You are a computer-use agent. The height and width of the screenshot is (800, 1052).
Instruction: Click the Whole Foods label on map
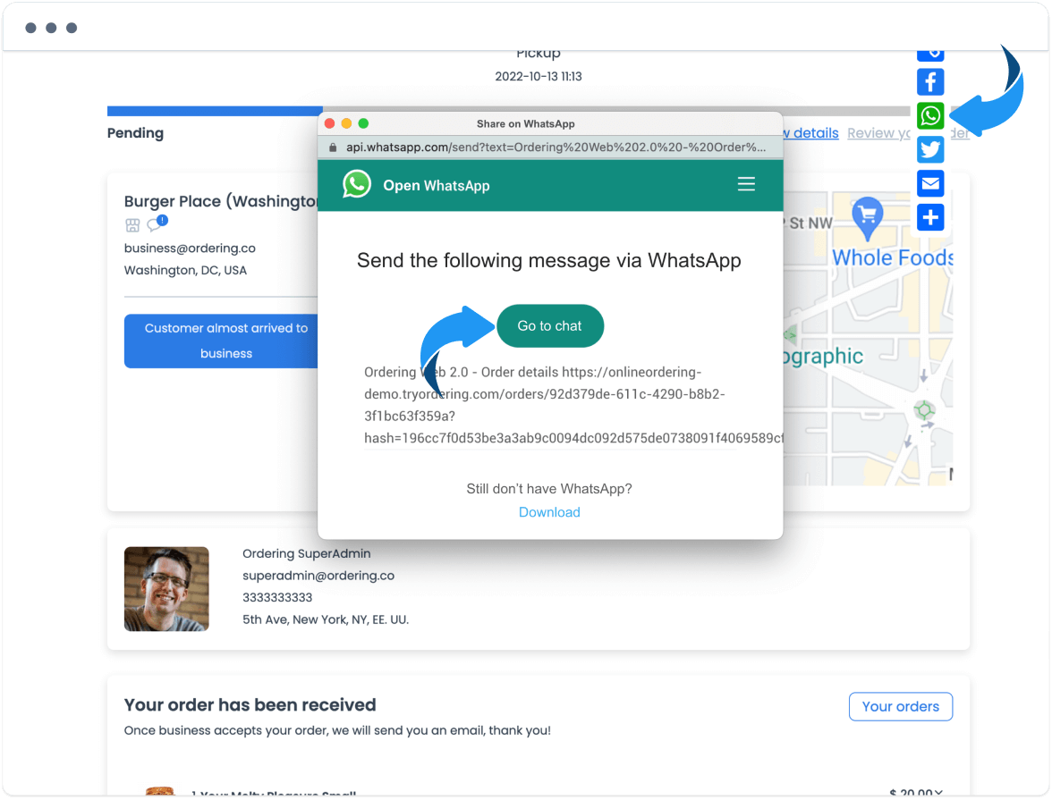(x=893, y=257)
